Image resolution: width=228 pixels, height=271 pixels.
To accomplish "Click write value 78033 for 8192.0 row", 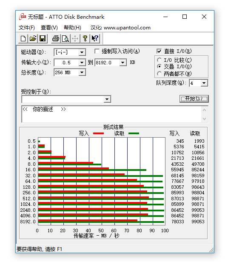I will click(177, 222).
